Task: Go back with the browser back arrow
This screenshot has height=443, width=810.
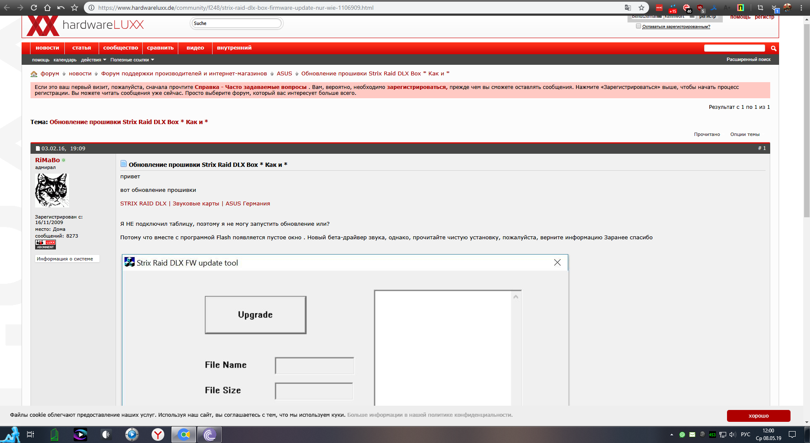Action: [7, 8]
